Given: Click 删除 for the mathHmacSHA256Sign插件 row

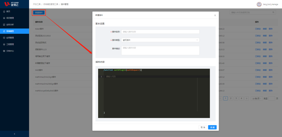Looking at the screenshot, I should pos(270,84).
